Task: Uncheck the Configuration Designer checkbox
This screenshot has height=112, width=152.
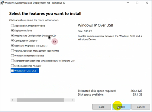Action: click(12, 41)
